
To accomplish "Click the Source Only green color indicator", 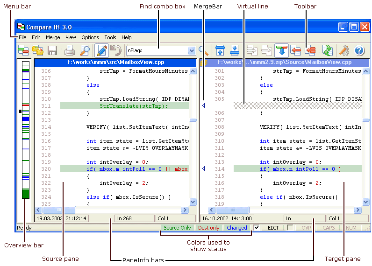I will (x=177, y=228).
